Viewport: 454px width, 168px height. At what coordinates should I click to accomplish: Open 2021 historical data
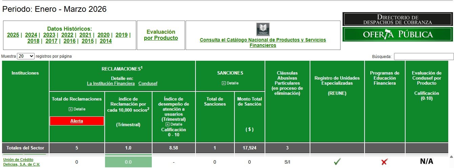[x=85, y=35]
